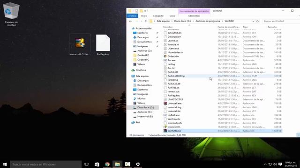
Task: Select the licencia.rtf file name
Action: point(173,45)
